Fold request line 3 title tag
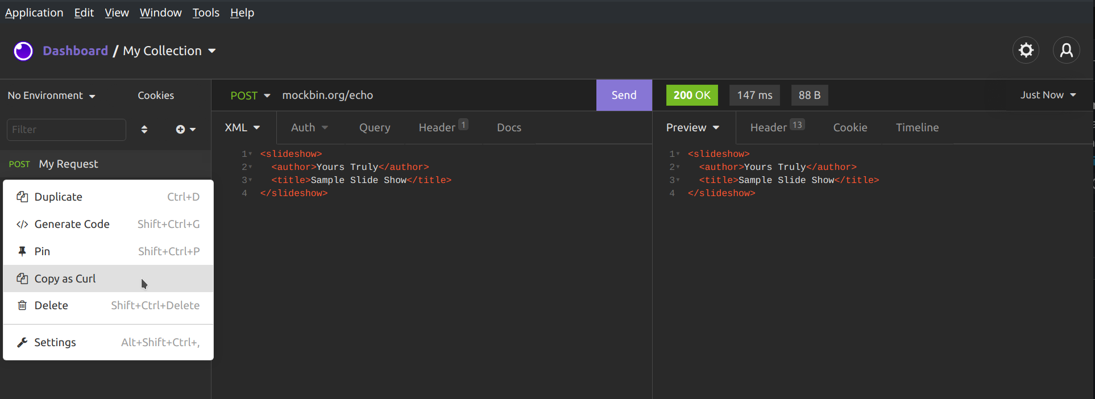Image resolution: width=1095 pixels, height=399 pixels. [x=250, y=180]
